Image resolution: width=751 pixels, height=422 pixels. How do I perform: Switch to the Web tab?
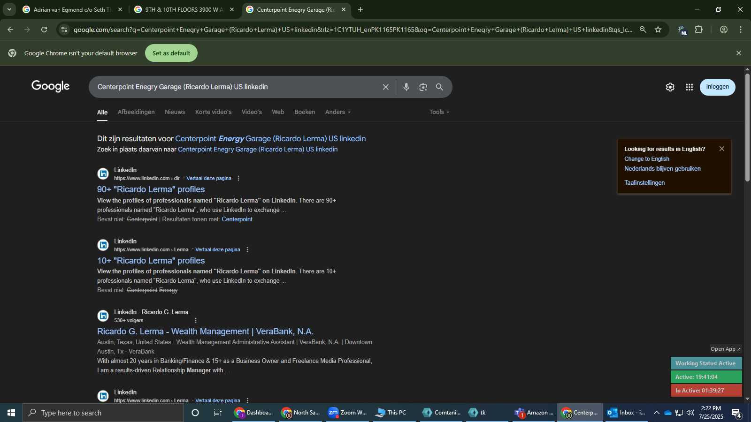278,112
